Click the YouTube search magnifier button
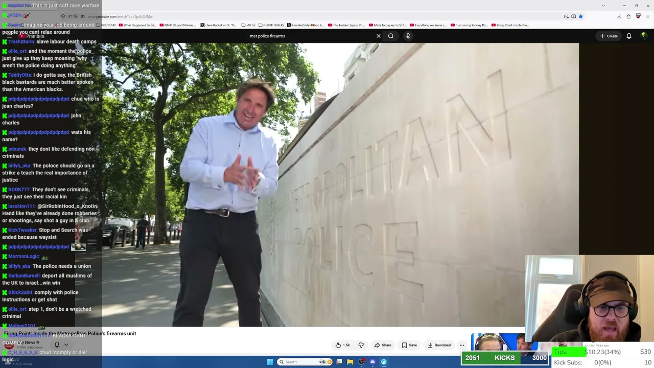This screenshot has height=368, width=654. [x=391, y=36]
